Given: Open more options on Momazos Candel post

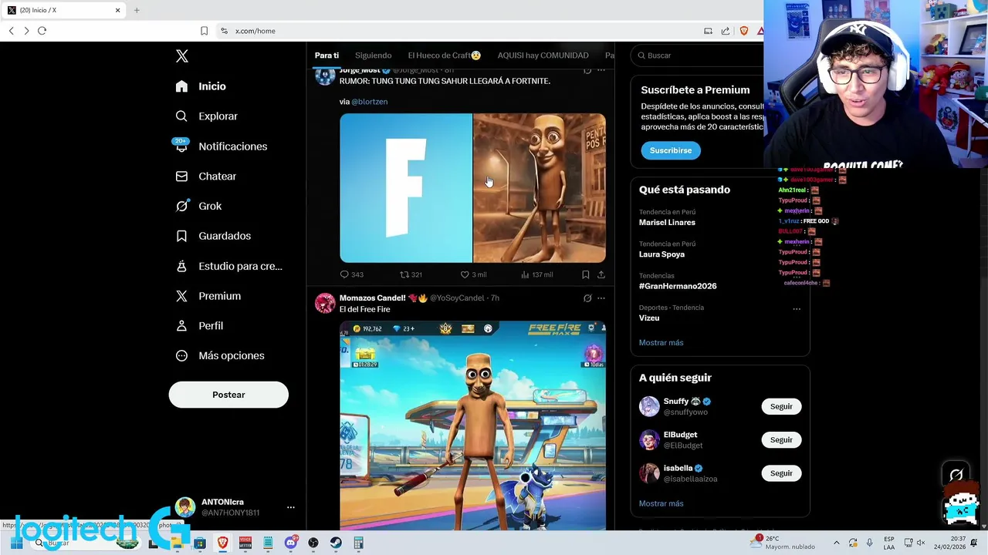Looking at the screenshot, I should (601, 298).
